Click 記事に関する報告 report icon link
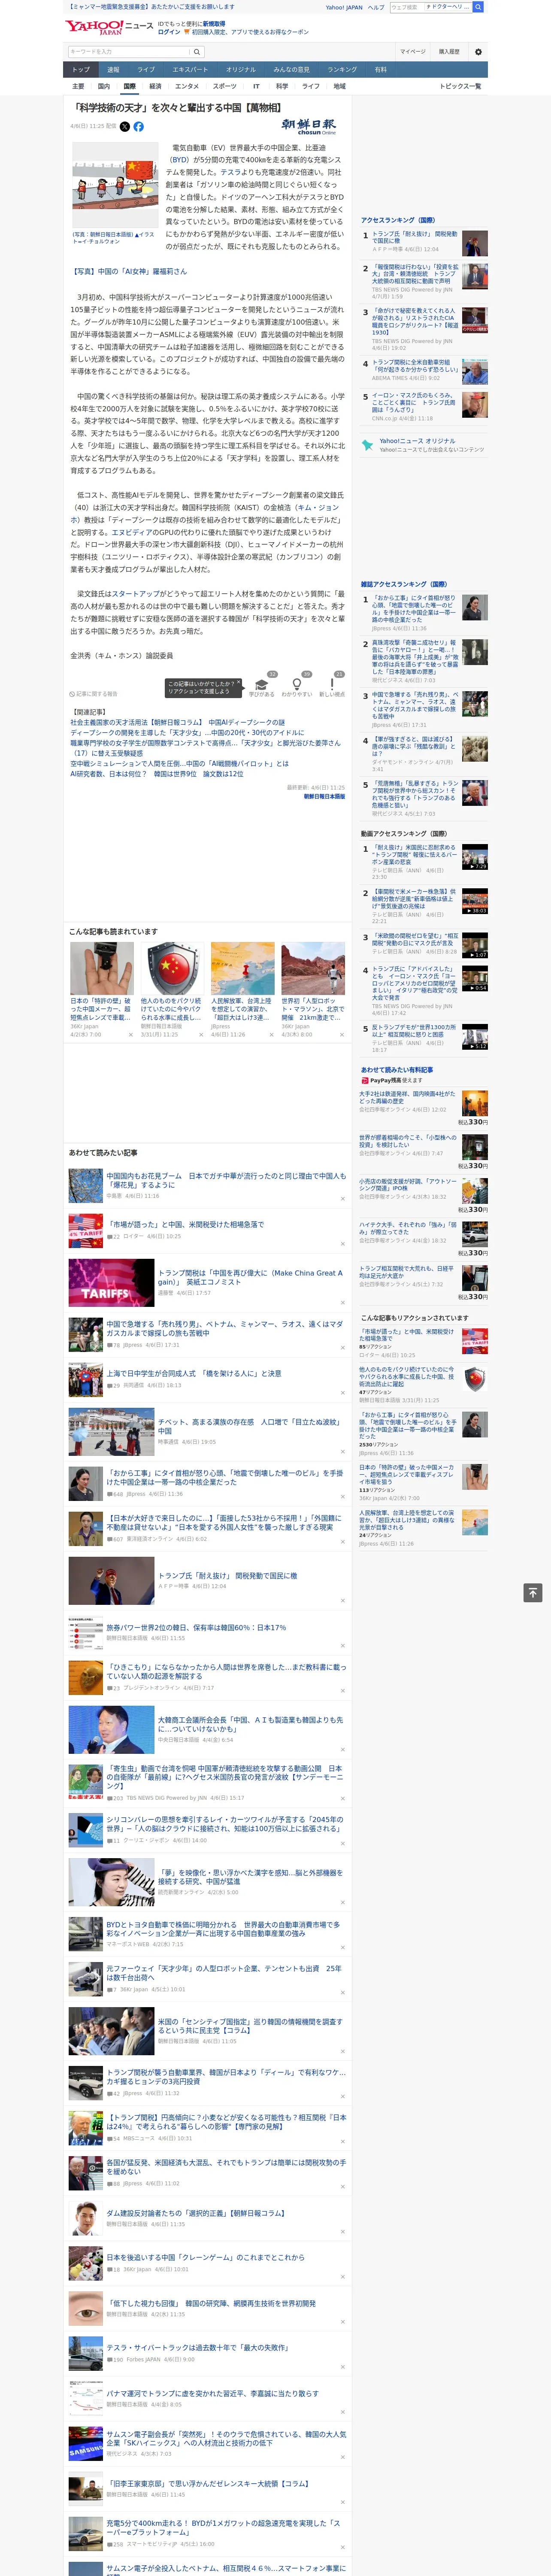551x2576 pixels. click(93, 693)
